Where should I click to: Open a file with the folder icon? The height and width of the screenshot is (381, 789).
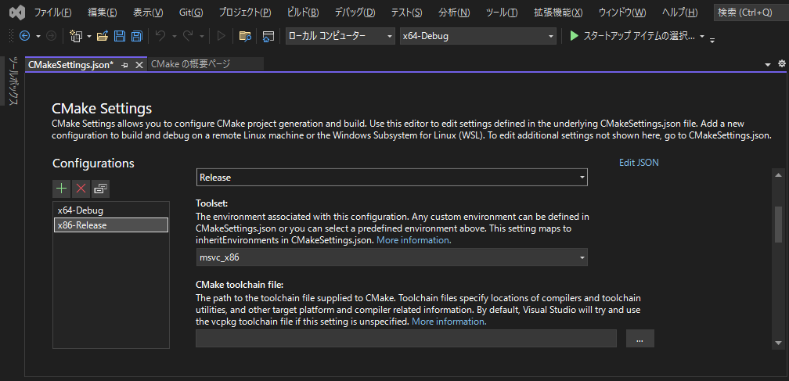coord(103,36)
